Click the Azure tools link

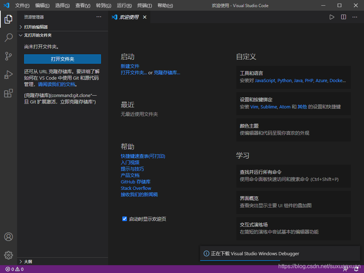(x=321, y=81)
